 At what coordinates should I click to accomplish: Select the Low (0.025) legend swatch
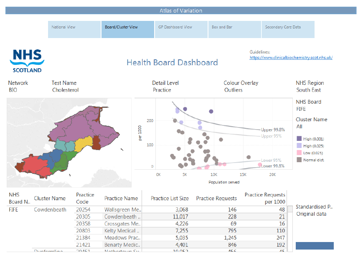click(x=299, y=153)
